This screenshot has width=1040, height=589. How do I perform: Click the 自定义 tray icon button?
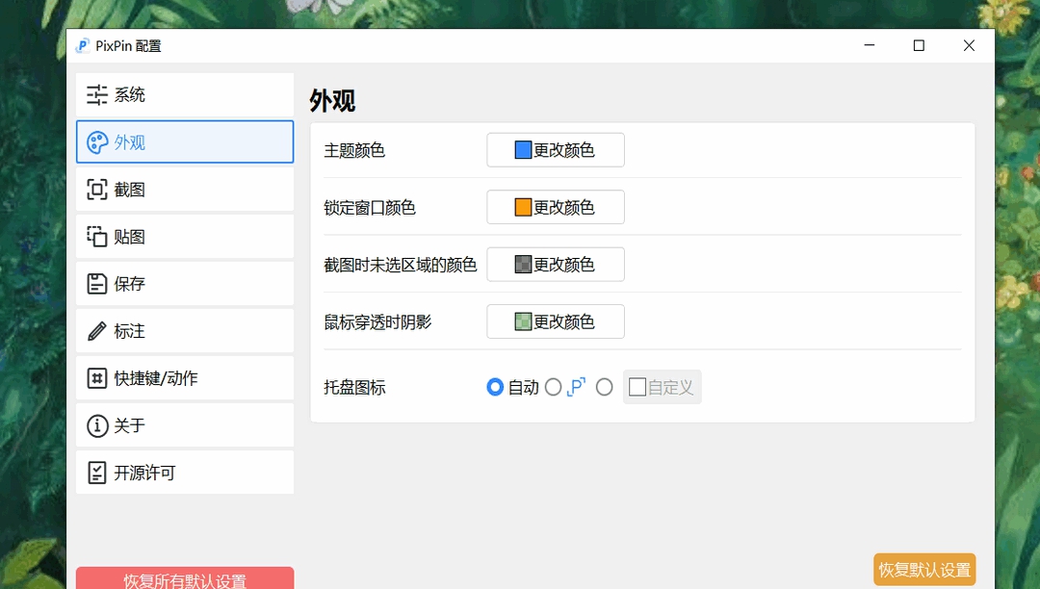pyautogui.click(x=662, y=387)
